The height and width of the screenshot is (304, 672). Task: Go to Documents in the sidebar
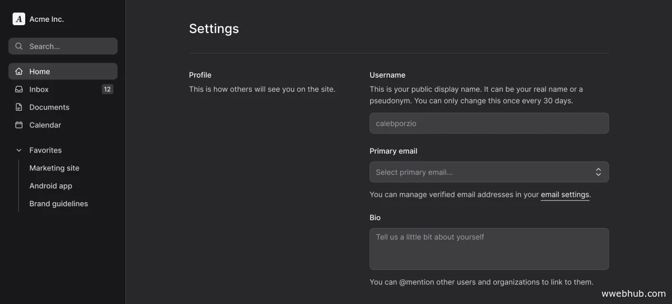point(49,107)
